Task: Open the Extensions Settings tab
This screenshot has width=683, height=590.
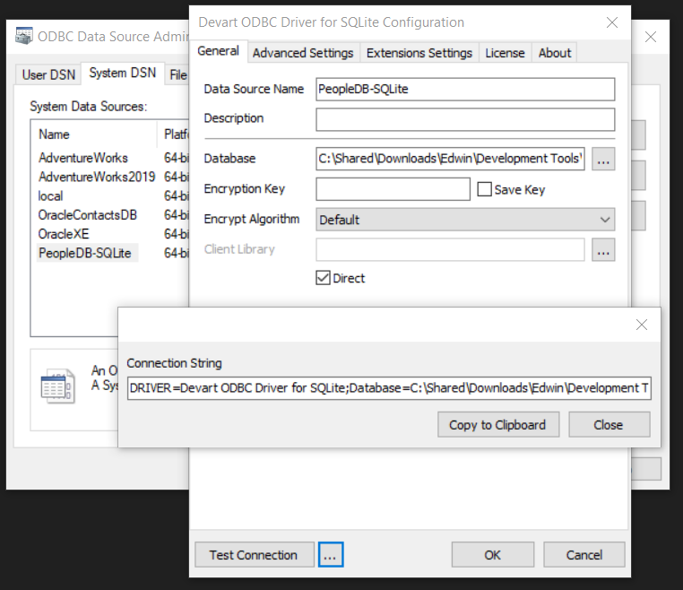Action: pyautogui.click(x=419, y=53)
